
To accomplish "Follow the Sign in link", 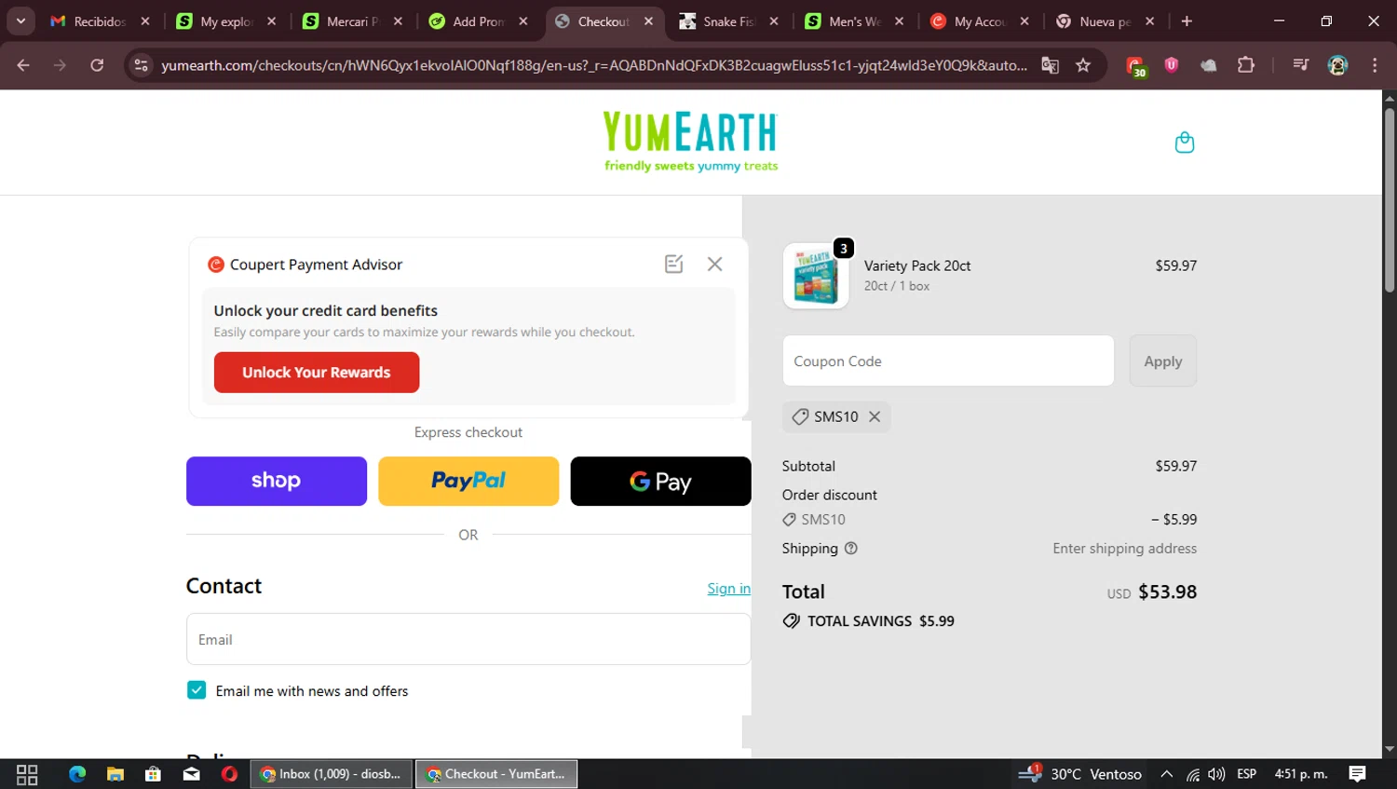I will [x=728, y=589].
